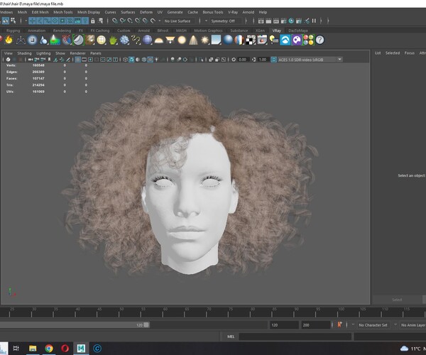This screenshot has width=426, height=355.
Task: Click the yellow wireframe globe shelf icon
Action: [x=102, y=40]
